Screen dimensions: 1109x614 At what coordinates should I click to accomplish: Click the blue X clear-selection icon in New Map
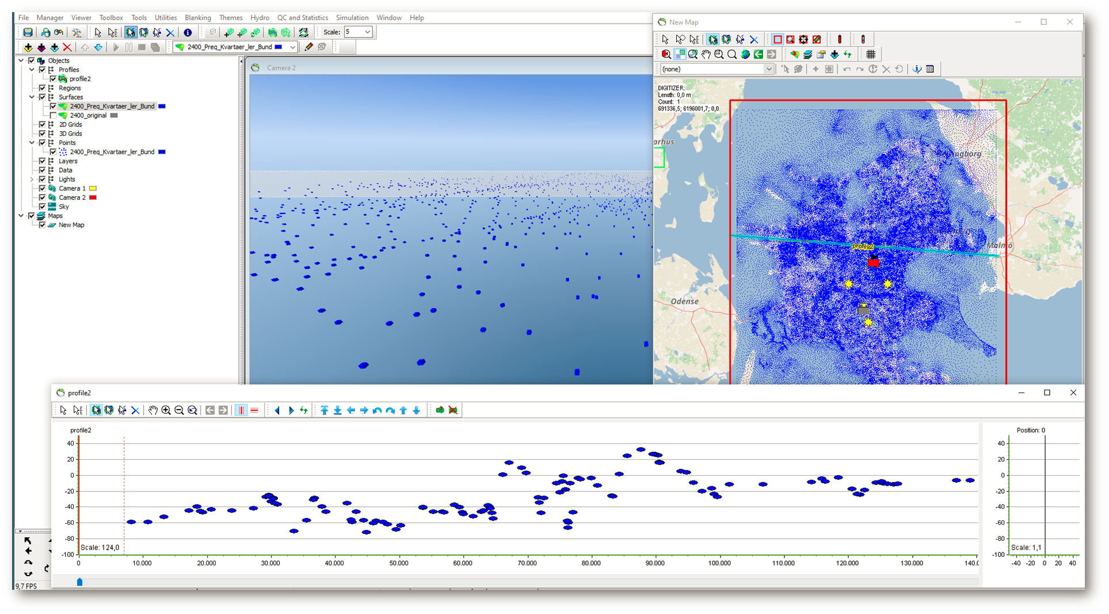click(x=754, y=39)
